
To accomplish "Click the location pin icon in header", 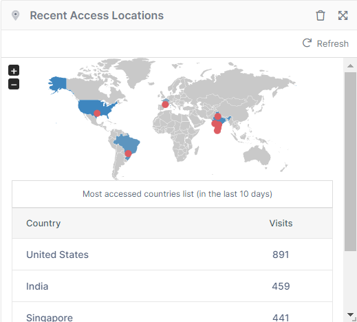I will (x=16, y=16).
